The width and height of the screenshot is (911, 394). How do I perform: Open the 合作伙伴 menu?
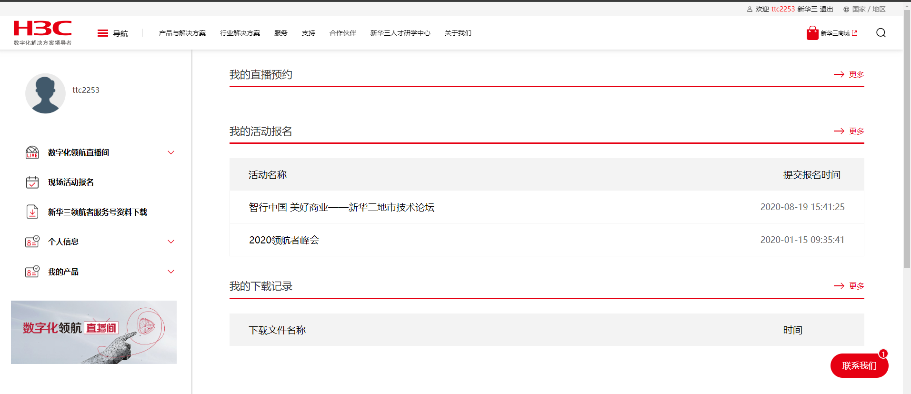[x=343, y=33]
